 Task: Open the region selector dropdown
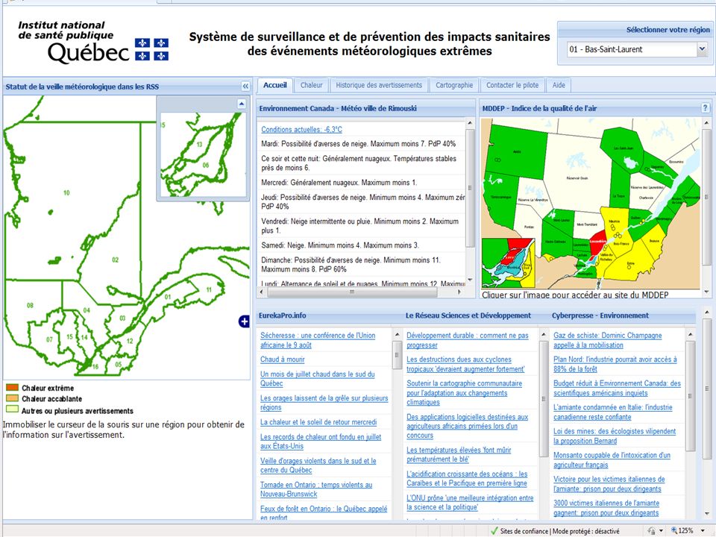[703, 49]
